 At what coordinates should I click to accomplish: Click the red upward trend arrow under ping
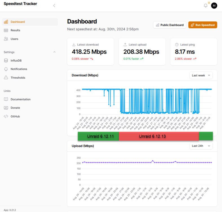[x=195, y=59]
